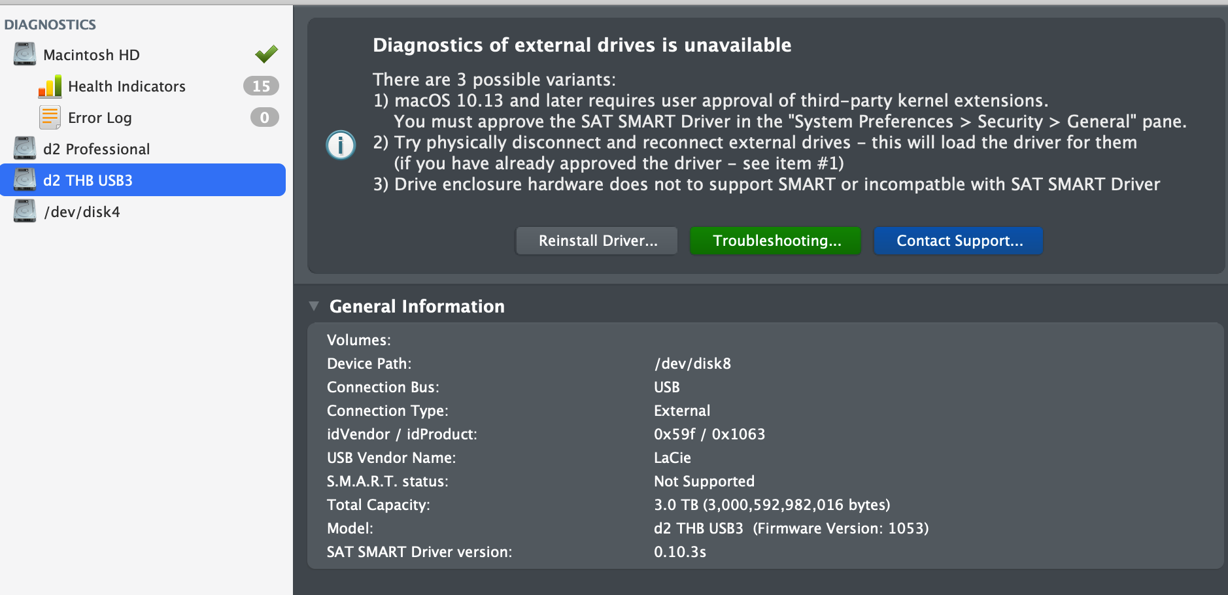Select the highlighted d2 THB USB3 row
This screenshot has height=595, width=1228.
tap(144, 180)
